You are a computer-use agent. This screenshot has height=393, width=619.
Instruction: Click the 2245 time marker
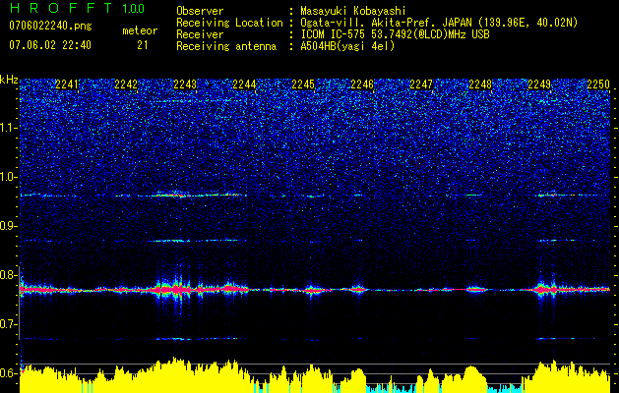tap(303, 84)
